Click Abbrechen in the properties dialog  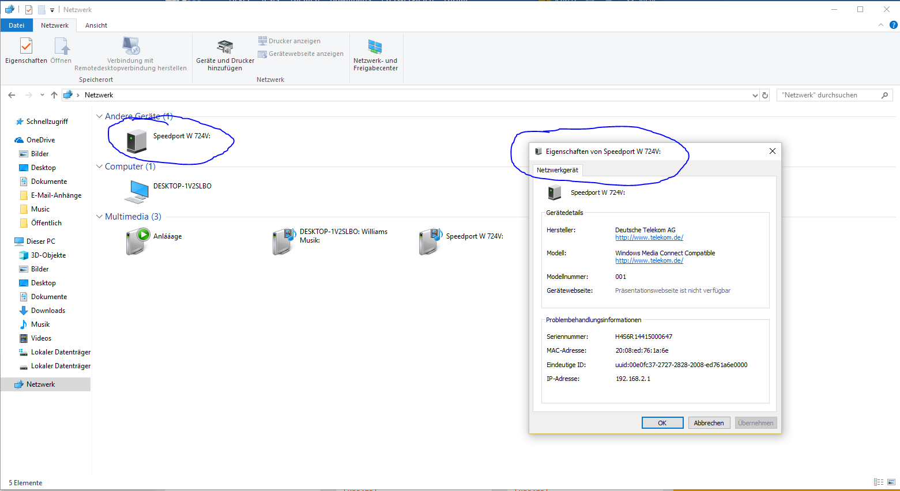pyautogui.click(x=709, y=423)
